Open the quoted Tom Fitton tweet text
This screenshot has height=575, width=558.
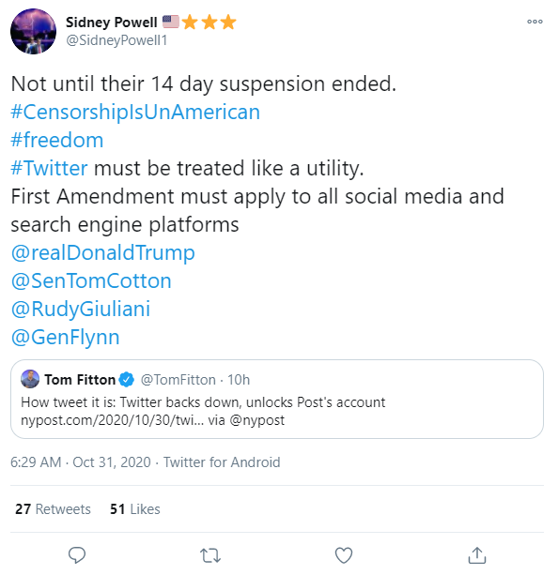[x=203, y=411]
